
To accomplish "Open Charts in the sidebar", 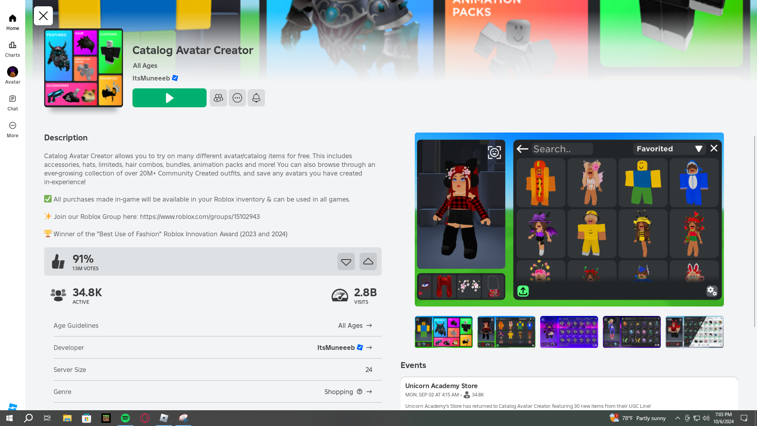I will pyautogui.click(x=13, y=49).
